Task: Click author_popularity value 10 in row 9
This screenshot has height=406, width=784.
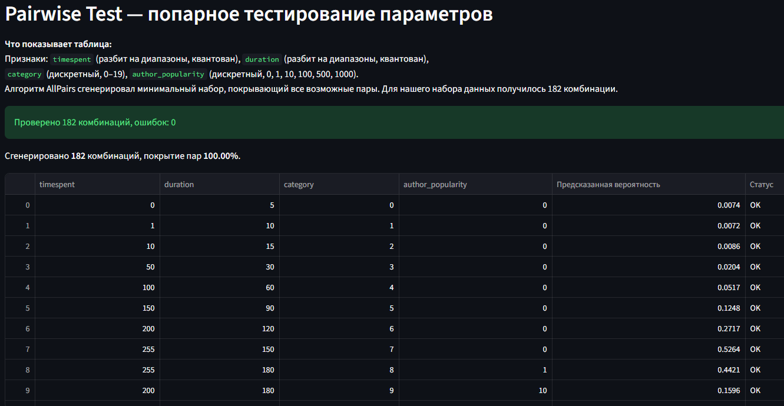Action: coord(475,390)
